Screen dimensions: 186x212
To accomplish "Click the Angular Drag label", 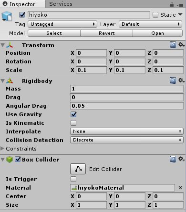I will (26, 106).
